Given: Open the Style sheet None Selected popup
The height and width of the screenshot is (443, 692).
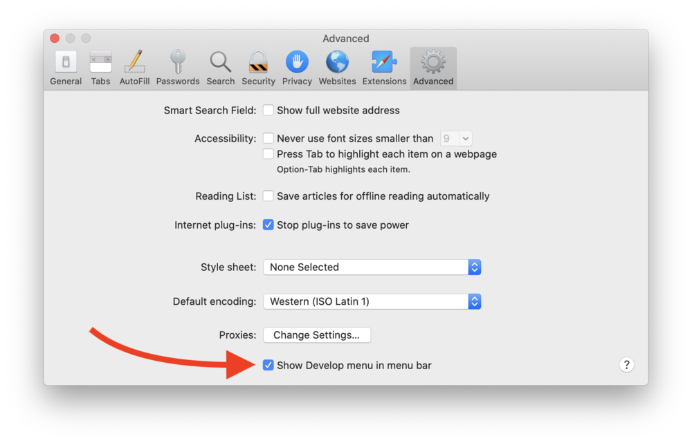Looking at the screenshot, I should 372,267.
